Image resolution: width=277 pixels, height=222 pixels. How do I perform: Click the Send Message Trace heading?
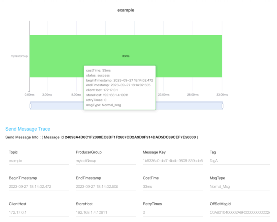click(28, 129)
